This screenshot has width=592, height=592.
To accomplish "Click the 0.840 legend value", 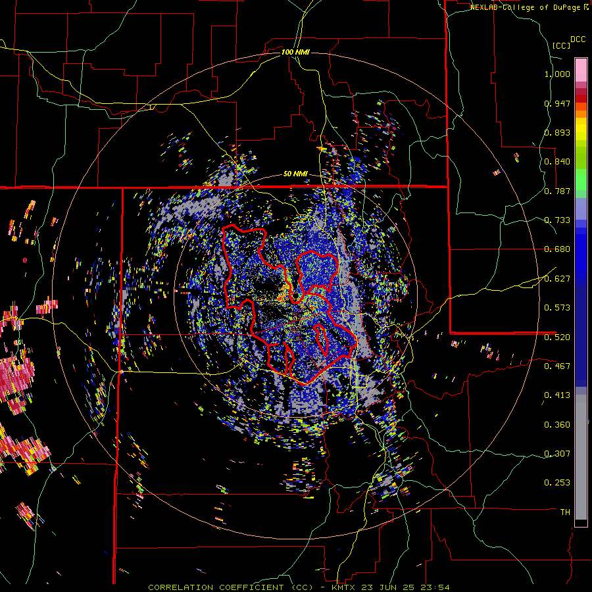I will [x=557, y=162].
